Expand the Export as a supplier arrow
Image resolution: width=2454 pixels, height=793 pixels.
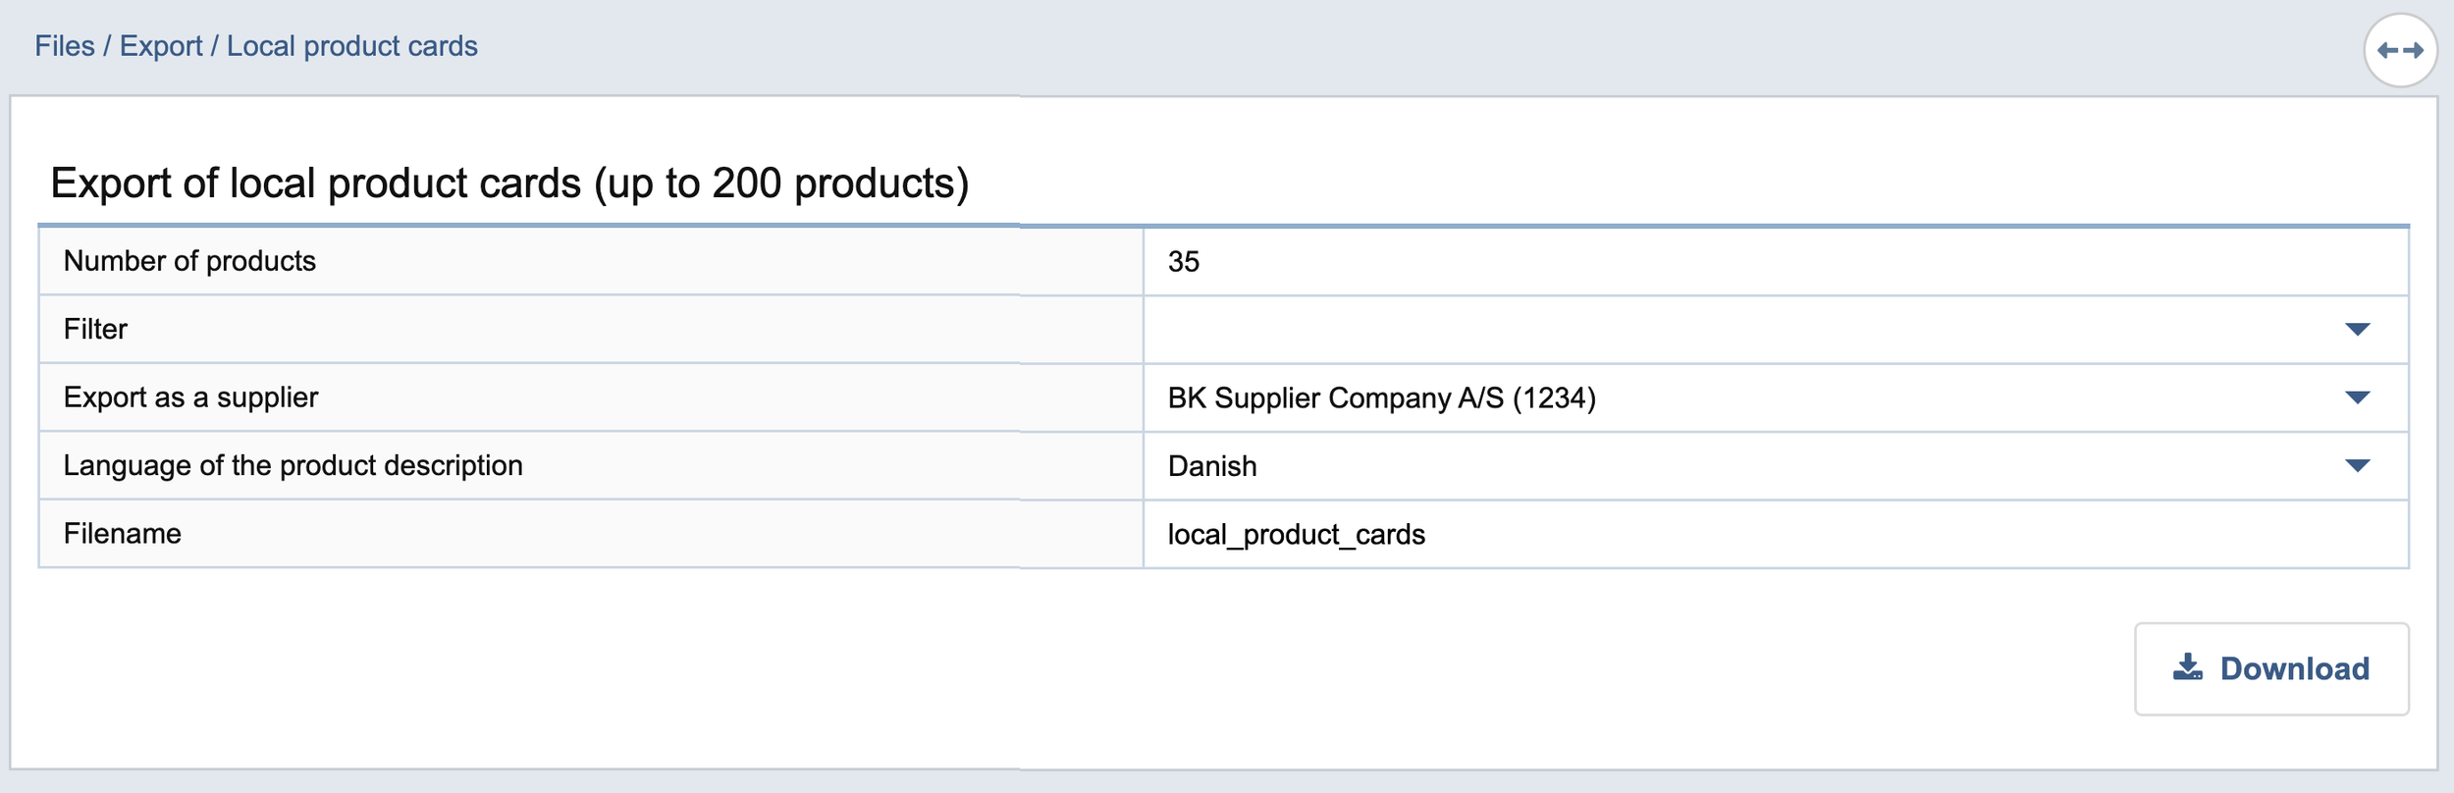pos(2357,397)
